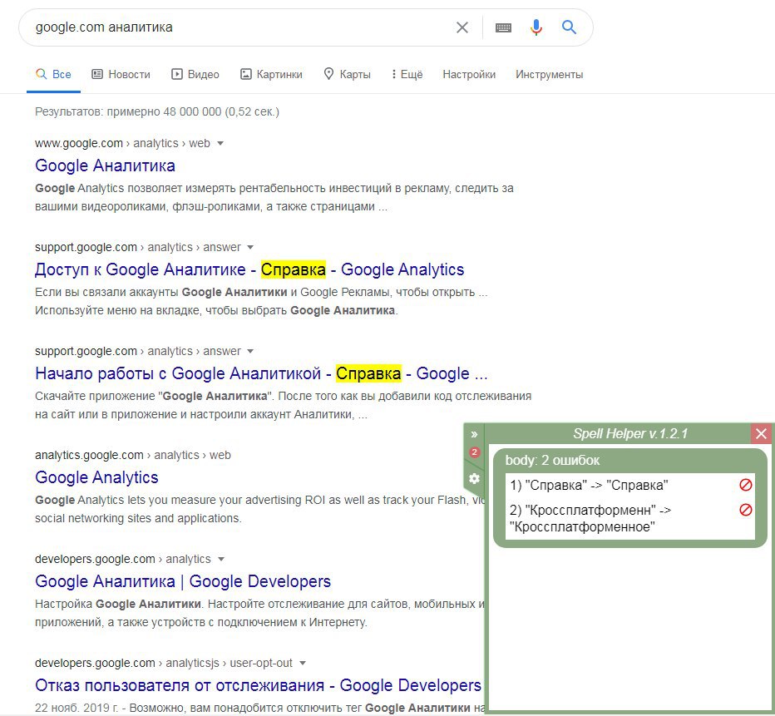Switch to the Картинки tab

click(271, 75)
